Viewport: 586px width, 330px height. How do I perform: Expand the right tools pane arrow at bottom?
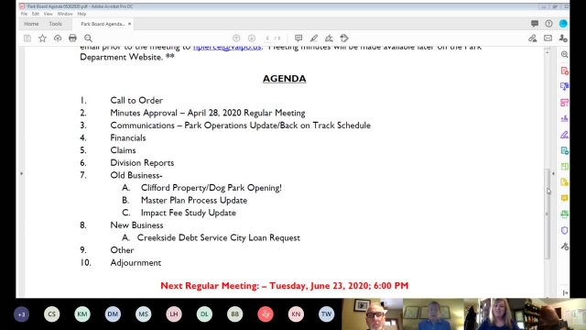tap(565, 292)
